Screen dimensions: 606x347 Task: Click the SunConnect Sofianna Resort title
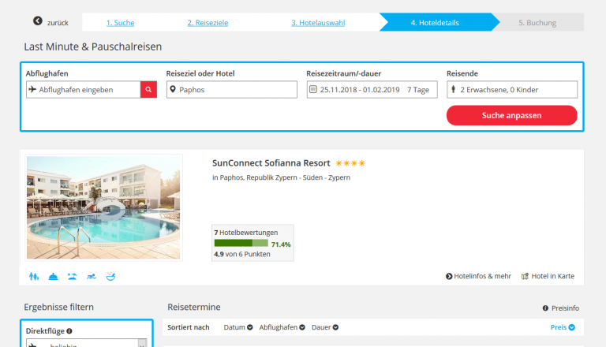pyautogui.click(x=271, y=163)
